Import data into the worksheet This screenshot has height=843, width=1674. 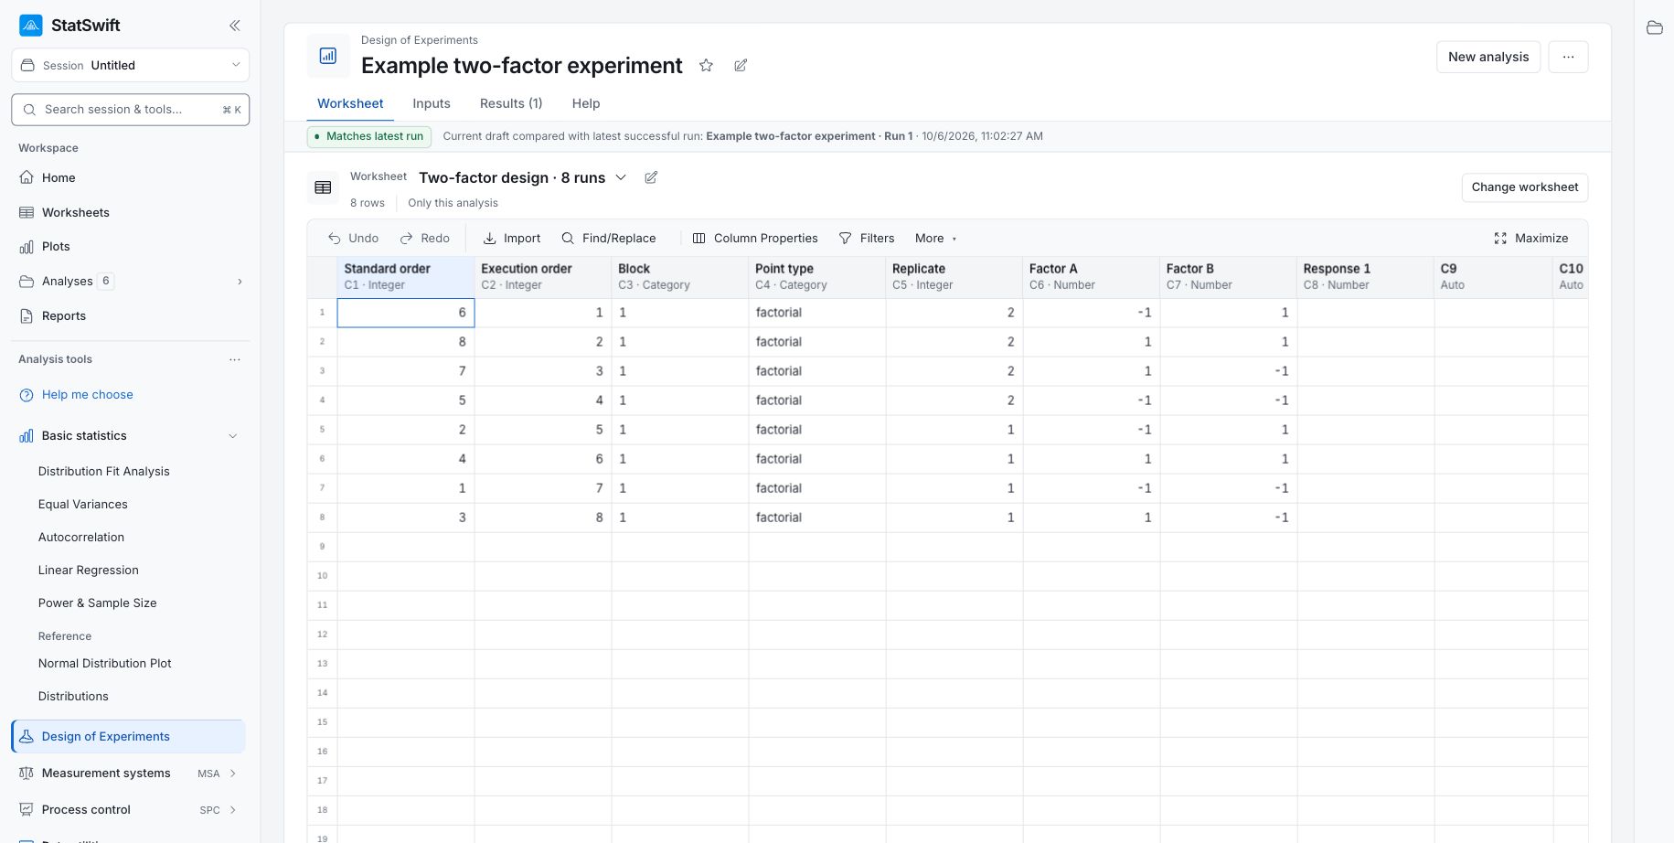[x=512, y=238]
